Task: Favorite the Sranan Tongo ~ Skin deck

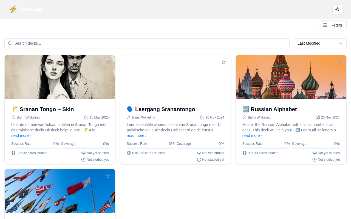Action: (x=108, y=62)
